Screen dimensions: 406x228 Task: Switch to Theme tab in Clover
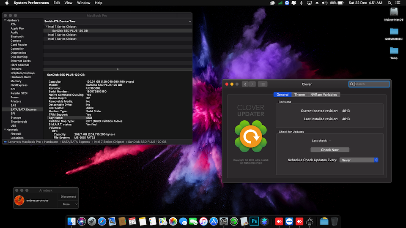click(299, 95)
